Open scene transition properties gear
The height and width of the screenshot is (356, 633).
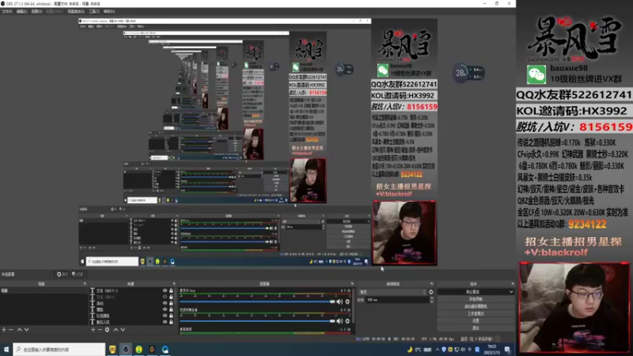point(430,292)
